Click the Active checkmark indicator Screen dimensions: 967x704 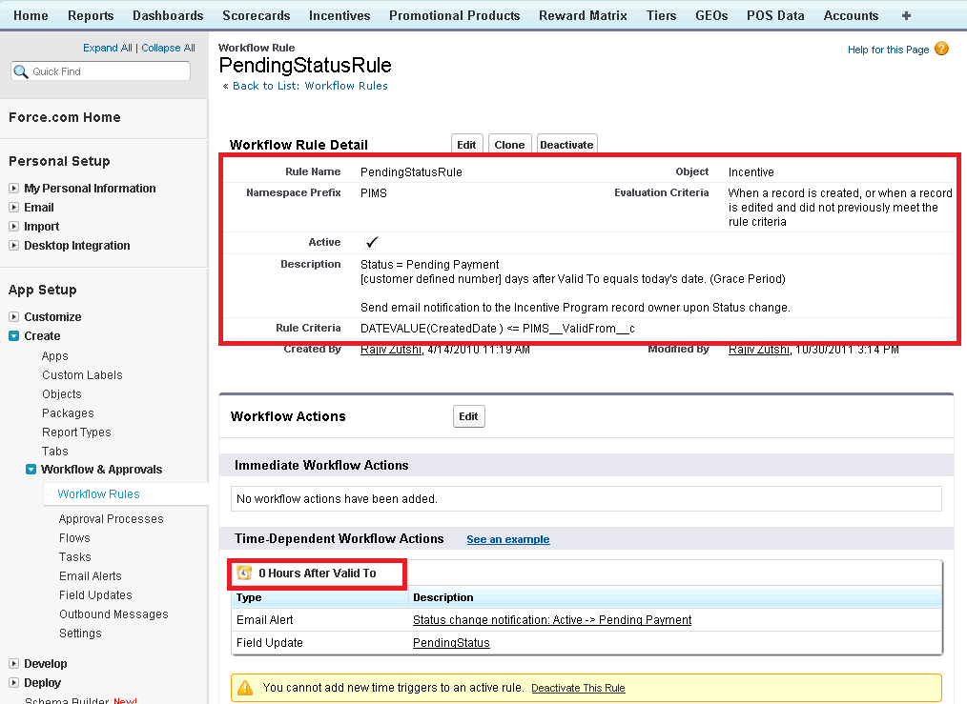371,243
